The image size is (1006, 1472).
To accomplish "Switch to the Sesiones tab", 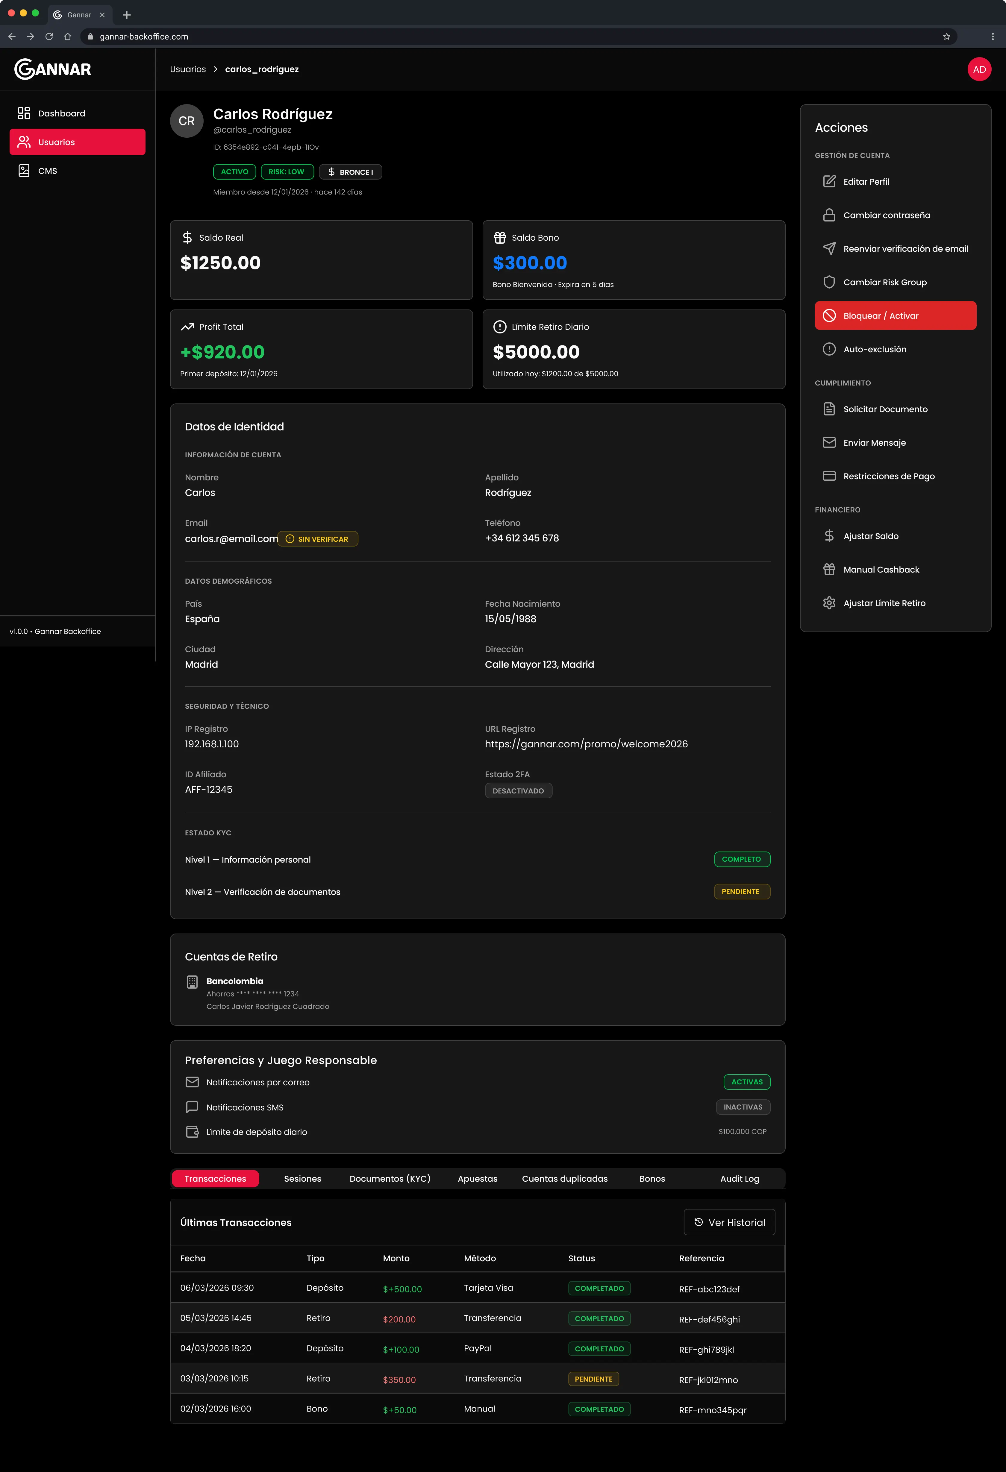I will 303,1179.
